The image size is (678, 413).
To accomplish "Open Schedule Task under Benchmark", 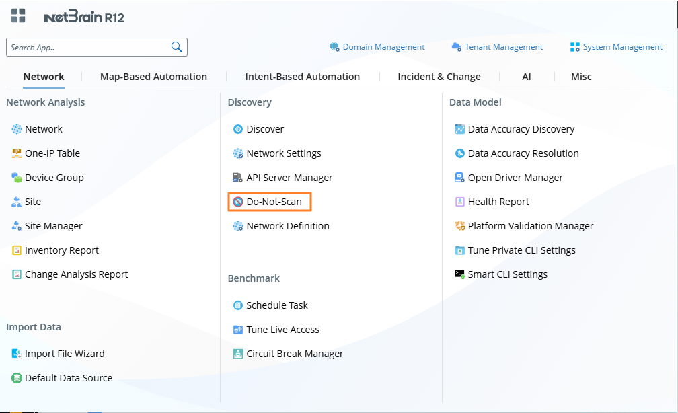I will pos(276,305).
